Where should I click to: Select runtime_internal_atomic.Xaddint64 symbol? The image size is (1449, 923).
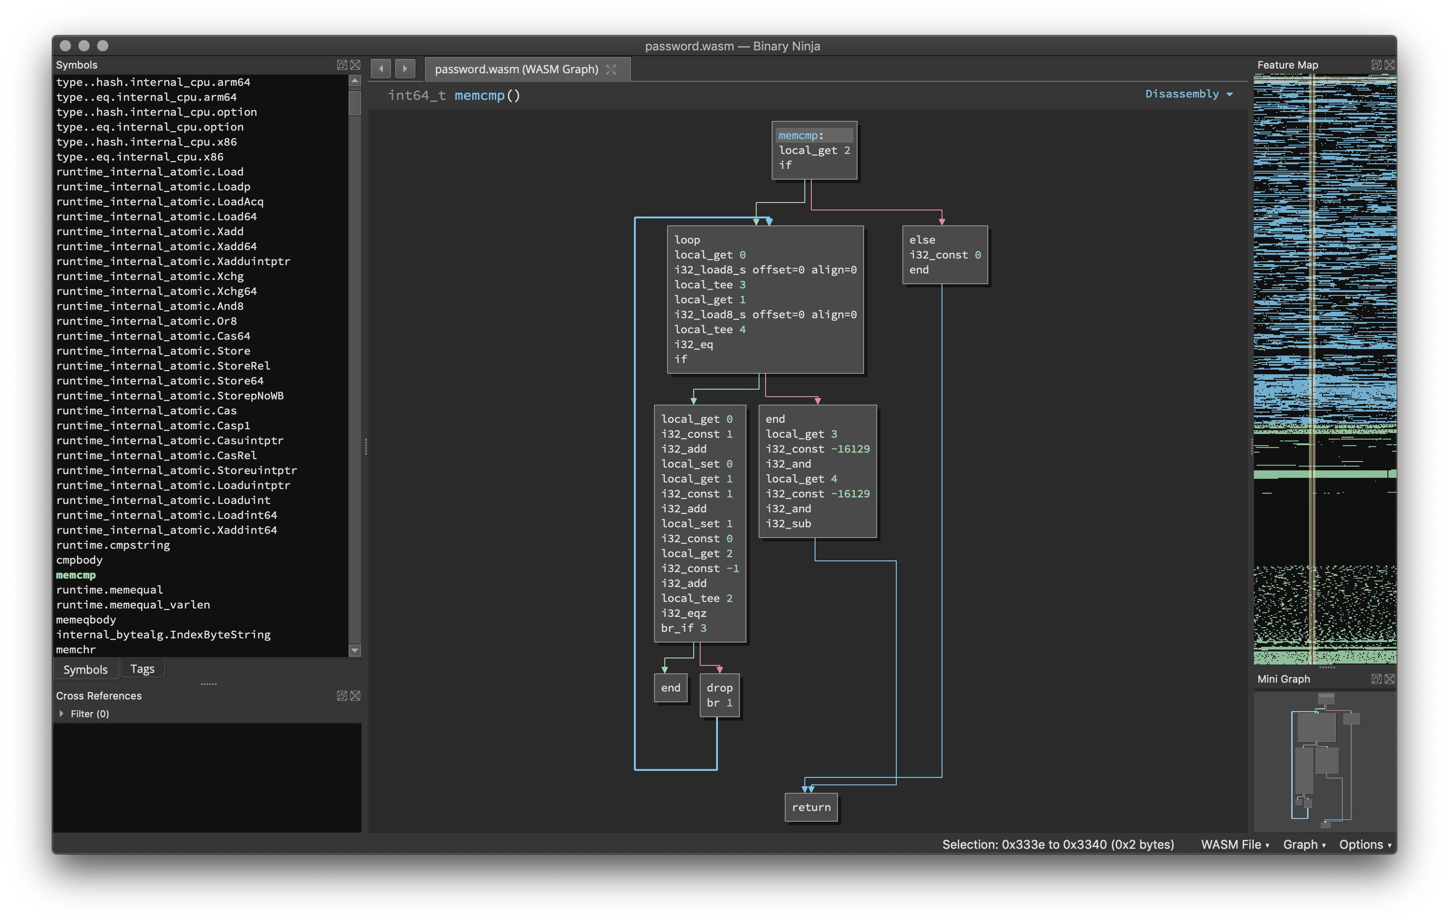pyautogui.click(x=167, y=530)
